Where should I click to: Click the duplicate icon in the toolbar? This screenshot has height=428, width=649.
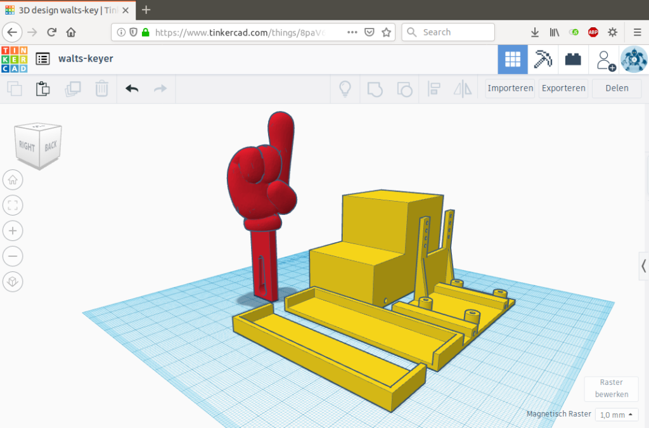tap(72, 89)
